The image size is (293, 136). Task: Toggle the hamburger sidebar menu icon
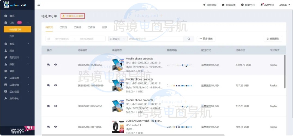pos(39,5)
